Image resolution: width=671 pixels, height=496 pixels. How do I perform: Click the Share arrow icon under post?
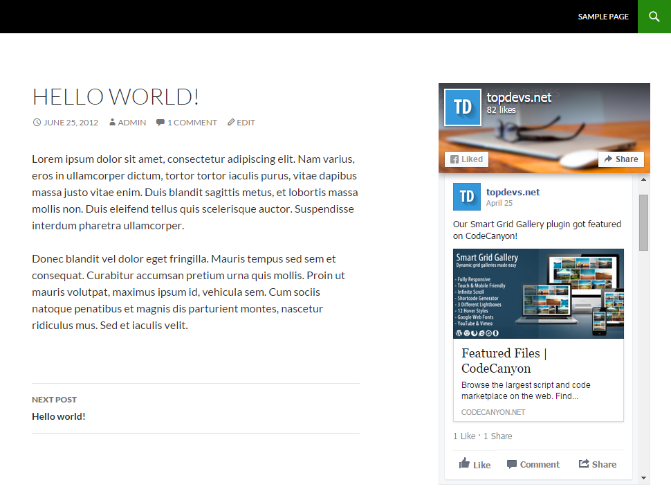pos(584,464)
